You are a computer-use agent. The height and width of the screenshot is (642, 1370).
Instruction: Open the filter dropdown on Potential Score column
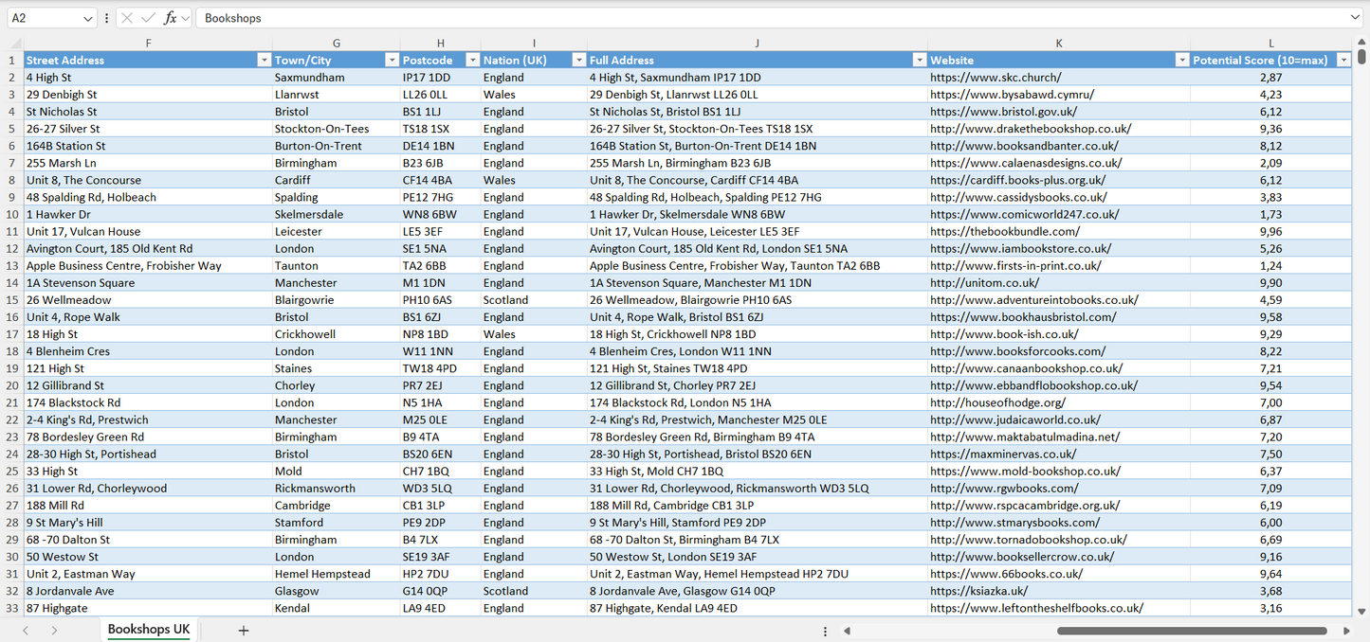1343,60
